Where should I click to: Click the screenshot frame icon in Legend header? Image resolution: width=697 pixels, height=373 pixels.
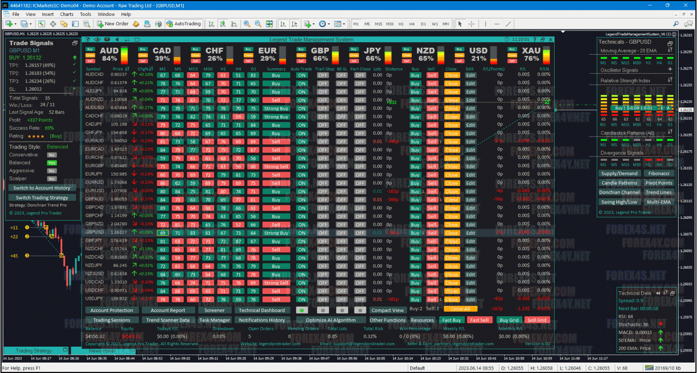pos(137,39)
